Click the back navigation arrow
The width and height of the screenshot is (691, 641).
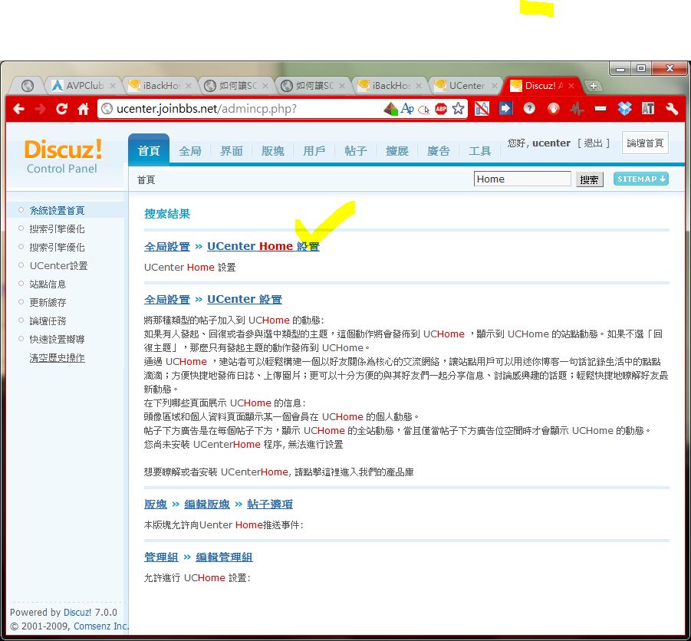click(x=18, y=109)
